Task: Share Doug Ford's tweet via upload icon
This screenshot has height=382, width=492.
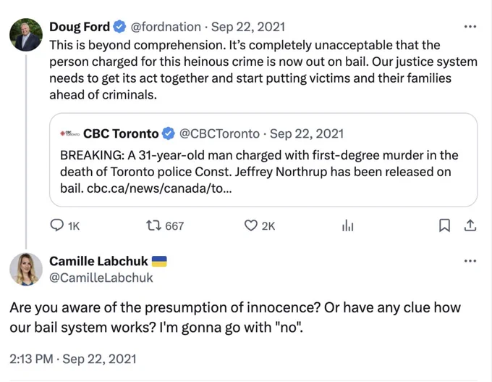Action: coord(470,225)
